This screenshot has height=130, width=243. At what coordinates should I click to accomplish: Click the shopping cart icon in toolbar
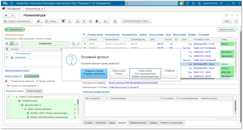[115, 21]
